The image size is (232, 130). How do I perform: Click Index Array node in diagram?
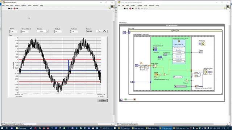tap(154, 66)
